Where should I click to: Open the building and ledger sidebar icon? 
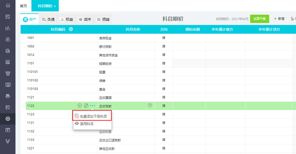8,51
